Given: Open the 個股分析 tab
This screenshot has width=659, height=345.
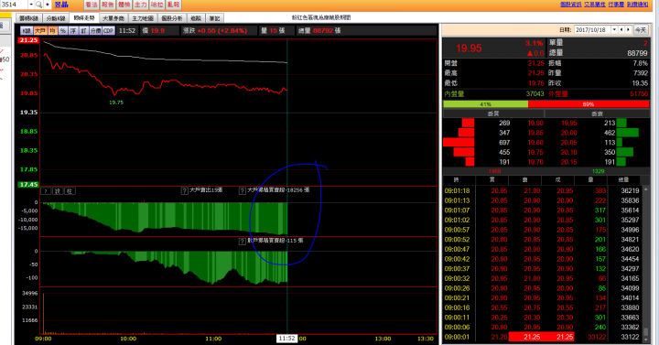Looking at the screenshot, I should pos(172,18).
